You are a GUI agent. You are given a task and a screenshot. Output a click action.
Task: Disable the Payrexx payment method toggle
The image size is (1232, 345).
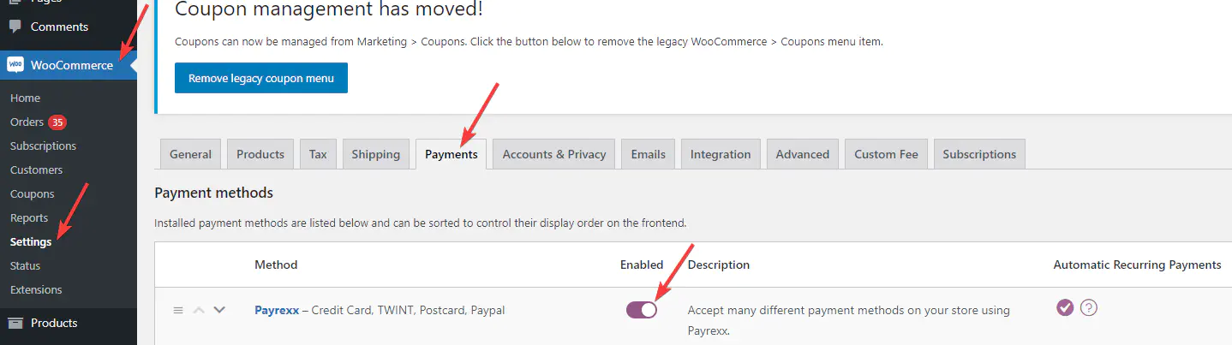[642, 310]
